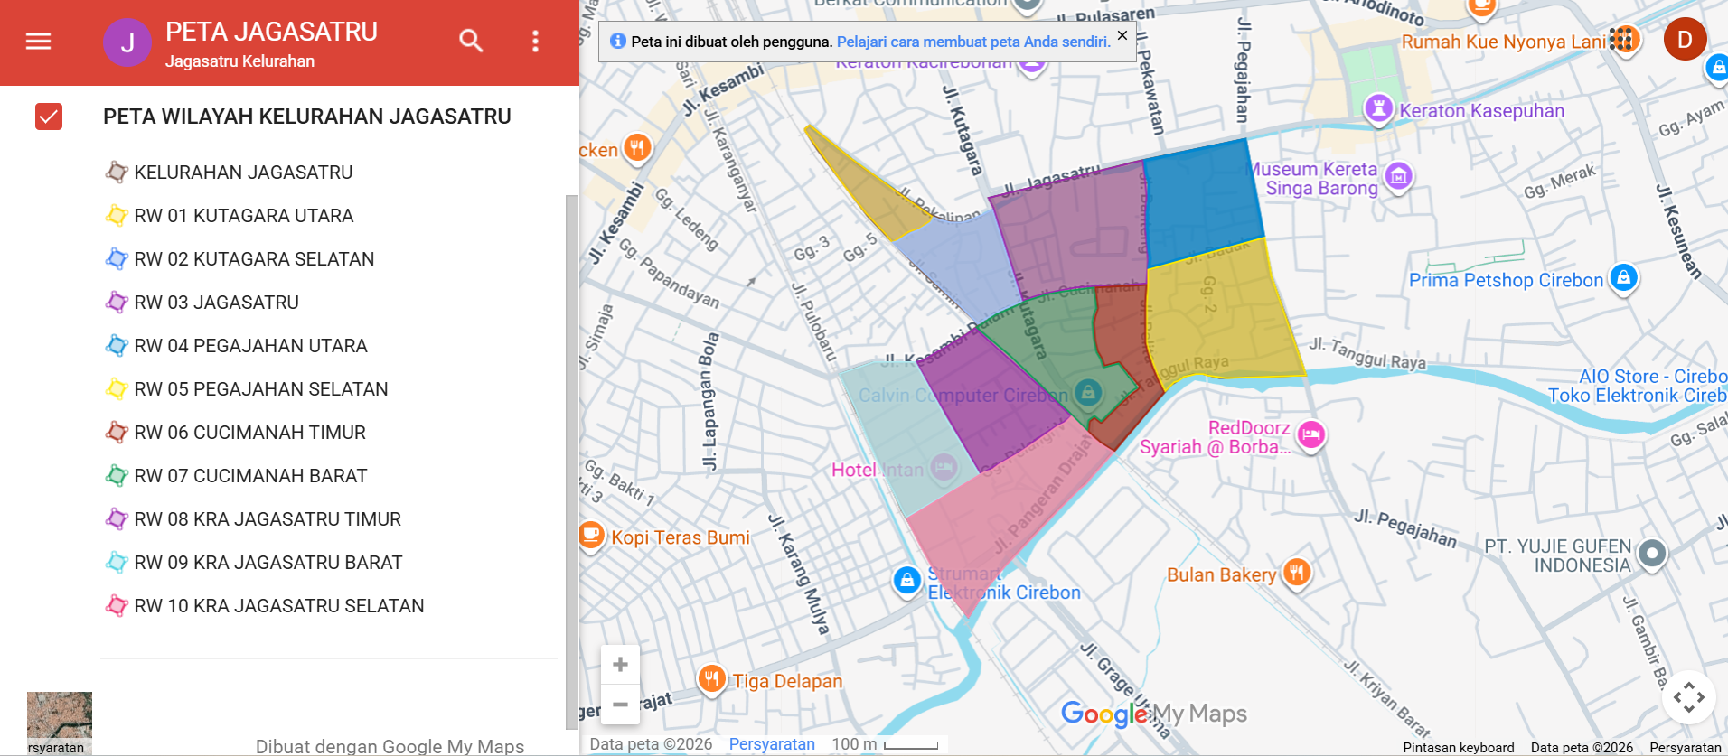Click the Tiga Delapan restaurant marker
The height and width of the screenshot is (756, 1728).
pos(712,677)
